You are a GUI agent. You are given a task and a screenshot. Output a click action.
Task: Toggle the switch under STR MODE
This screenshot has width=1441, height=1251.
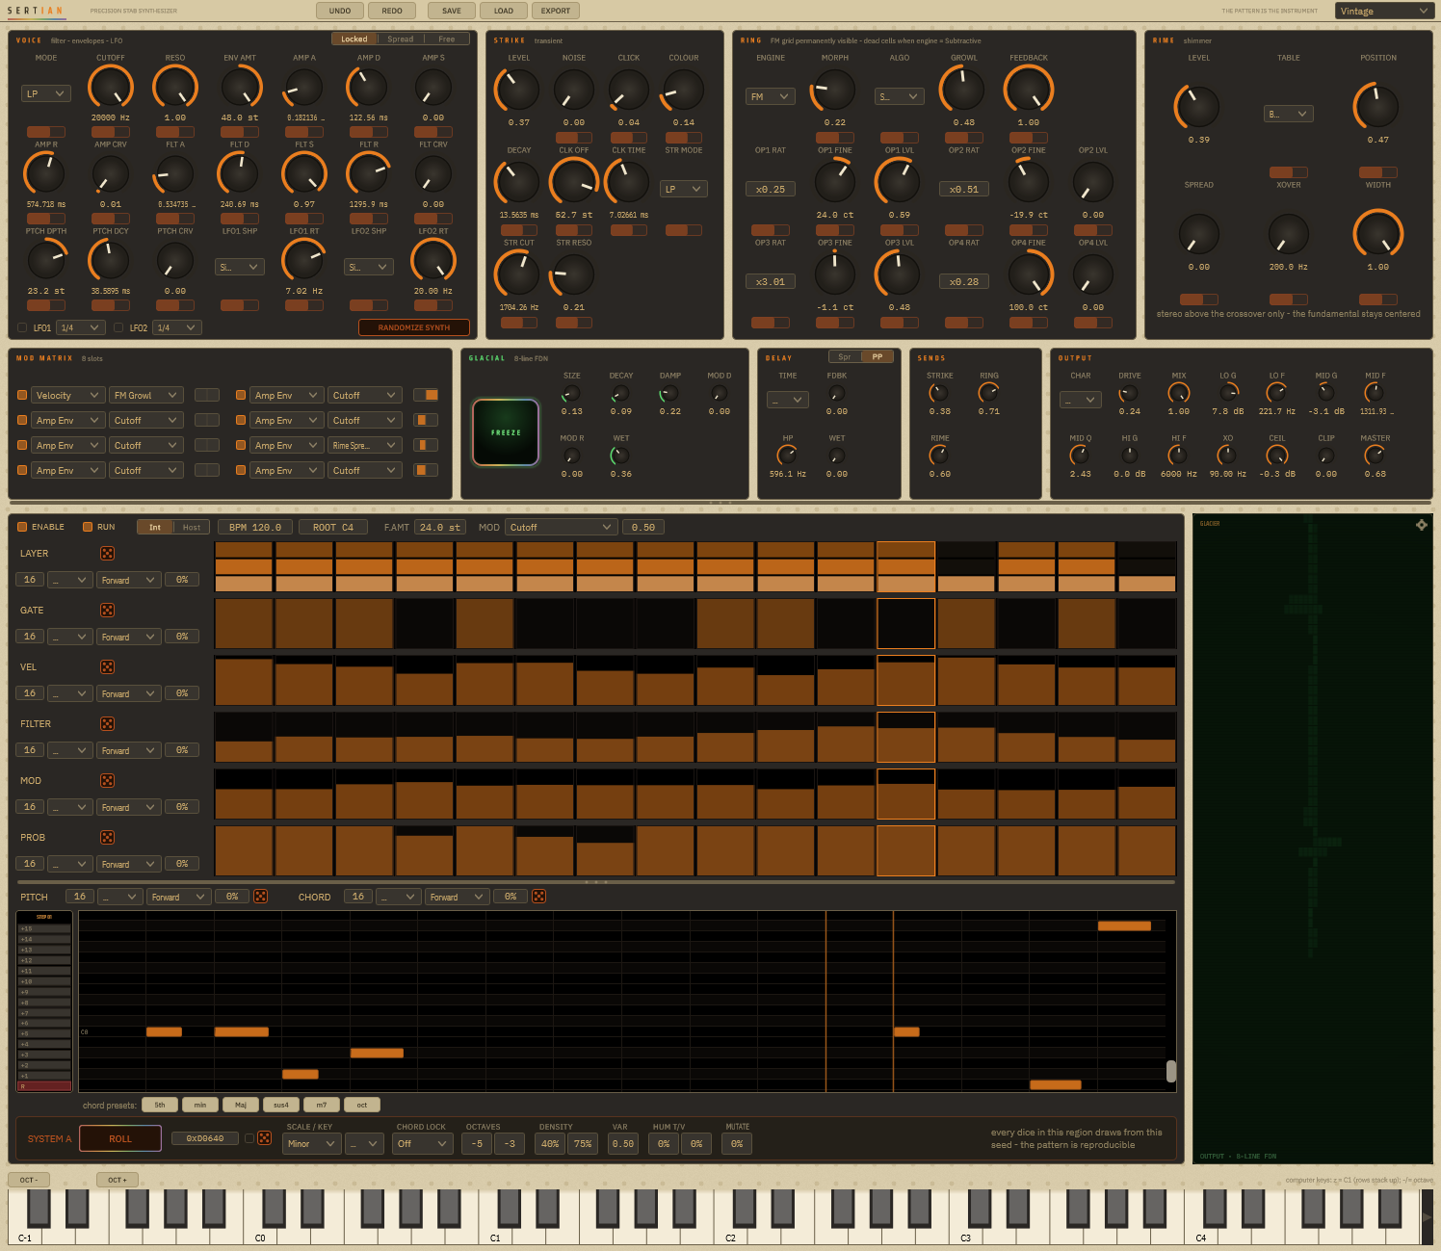click(684, 230)
